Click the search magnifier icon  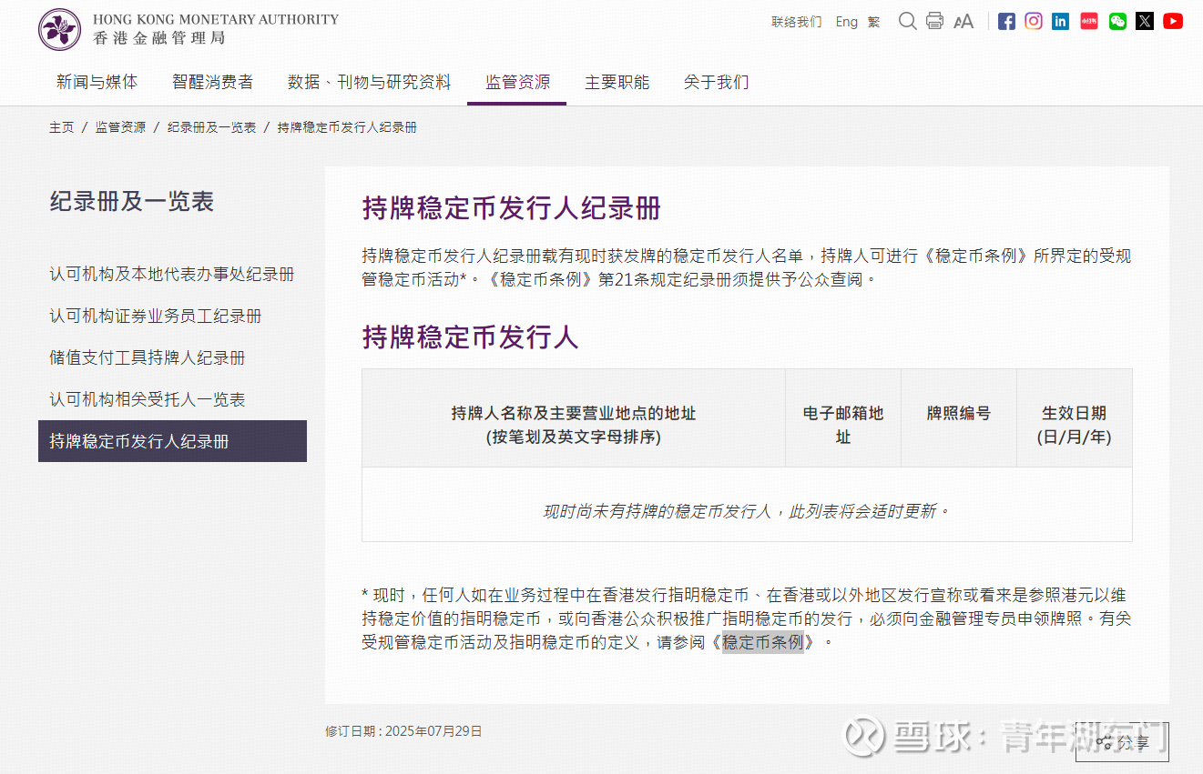pyautogui.click(x=907, y=21)
